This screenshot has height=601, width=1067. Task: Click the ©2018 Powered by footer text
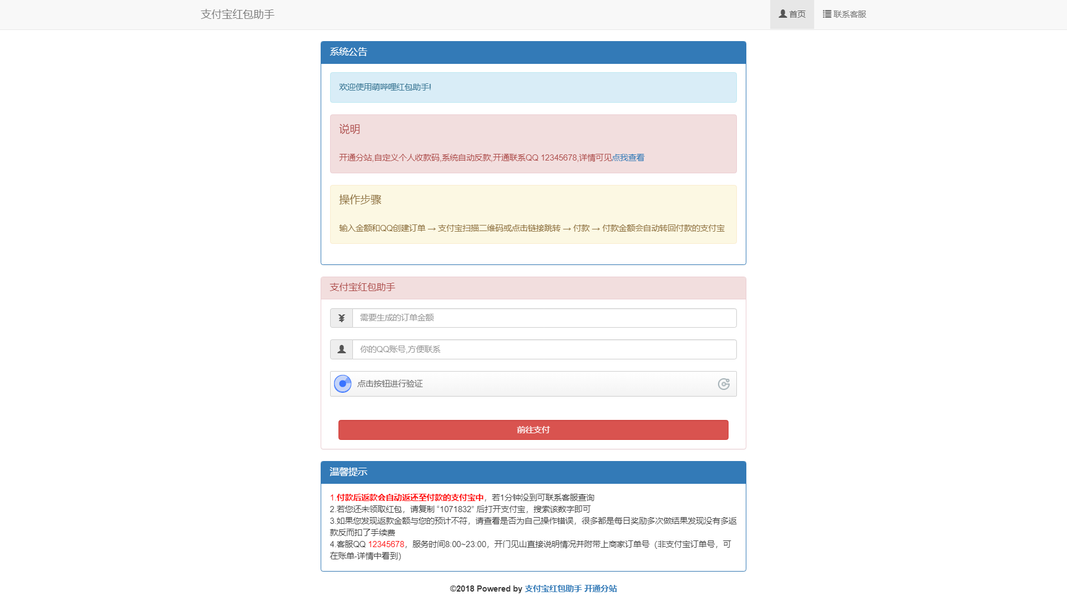486,589
